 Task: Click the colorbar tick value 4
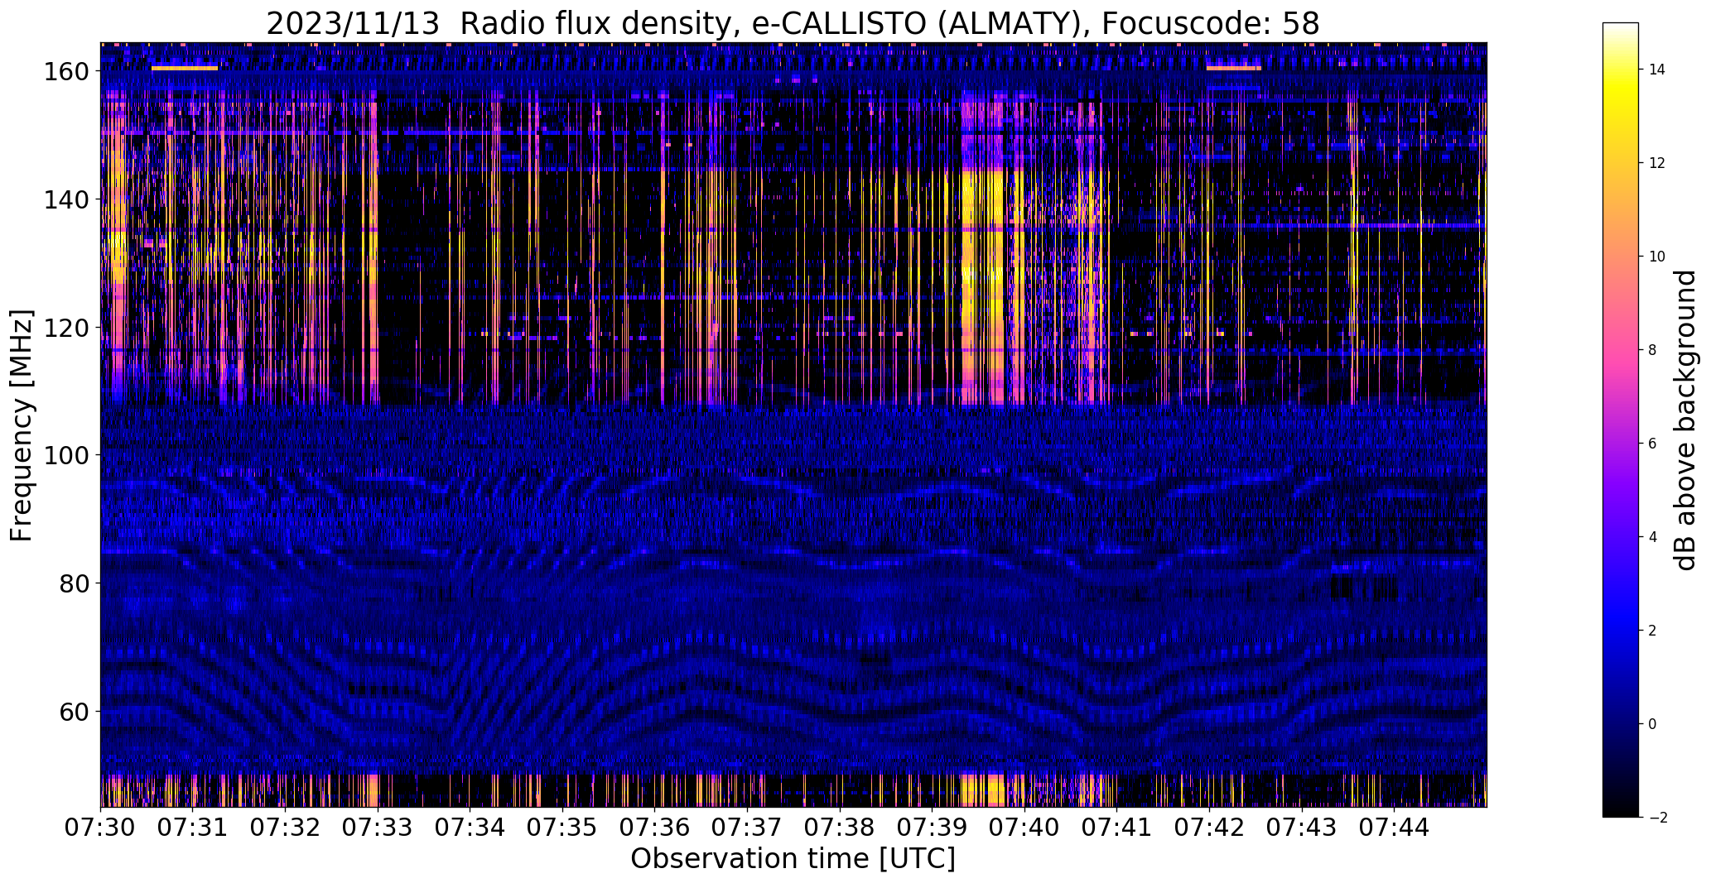pyautogui.click(x=1653, y=537)
